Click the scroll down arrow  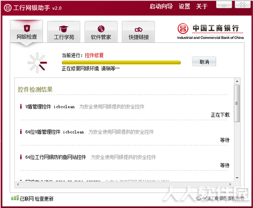click(237, 178)
